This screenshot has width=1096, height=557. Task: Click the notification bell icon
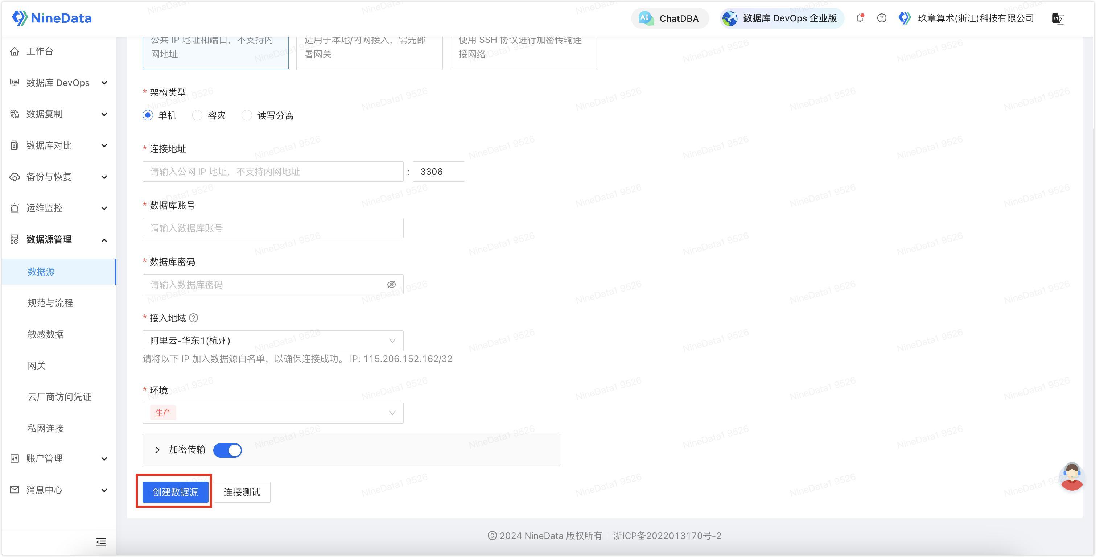860,18
